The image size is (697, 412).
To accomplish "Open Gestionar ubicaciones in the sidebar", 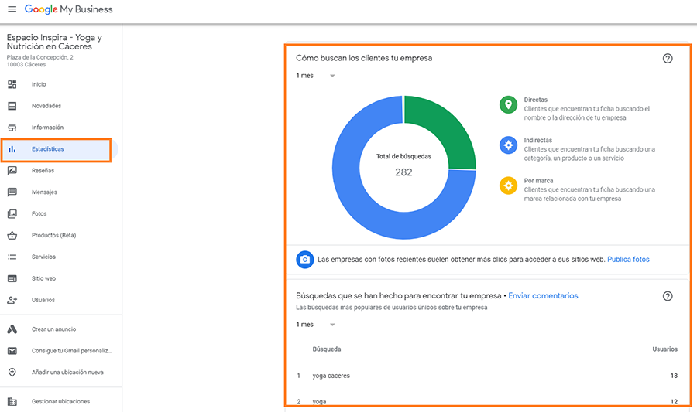I will 60,401.
